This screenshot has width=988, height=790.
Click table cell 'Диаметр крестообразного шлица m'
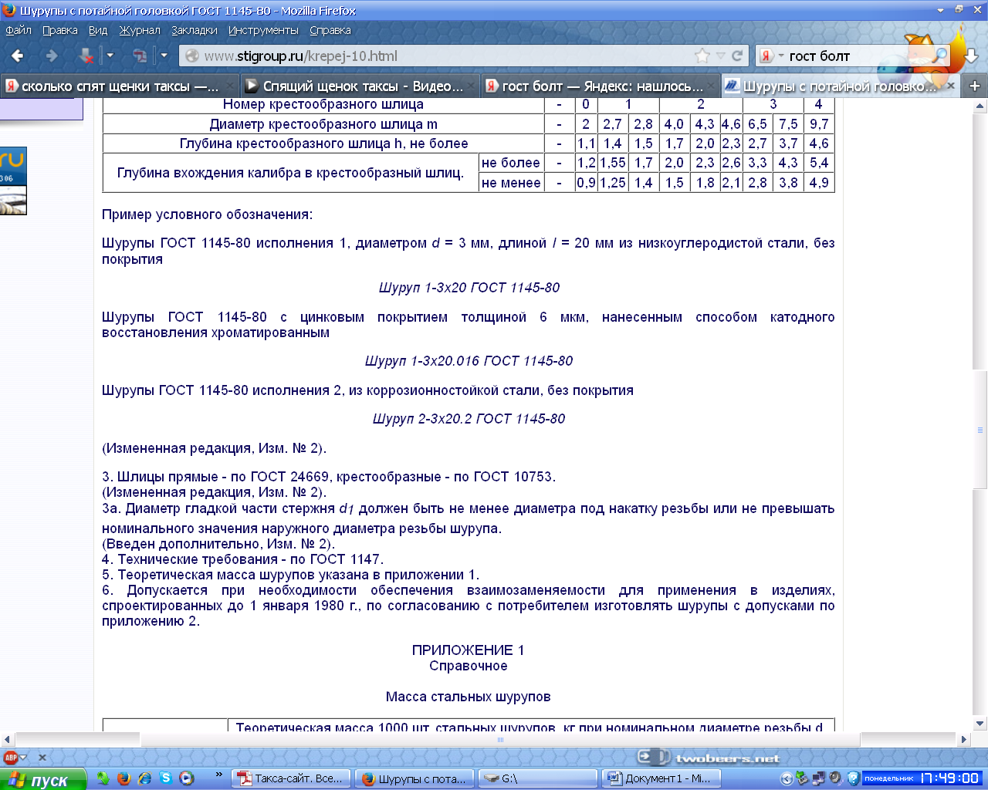pyautogui.click(x=323, y=124)
